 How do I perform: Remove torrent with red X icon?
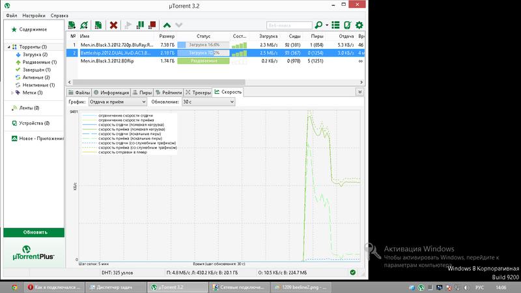pos(113,25)
